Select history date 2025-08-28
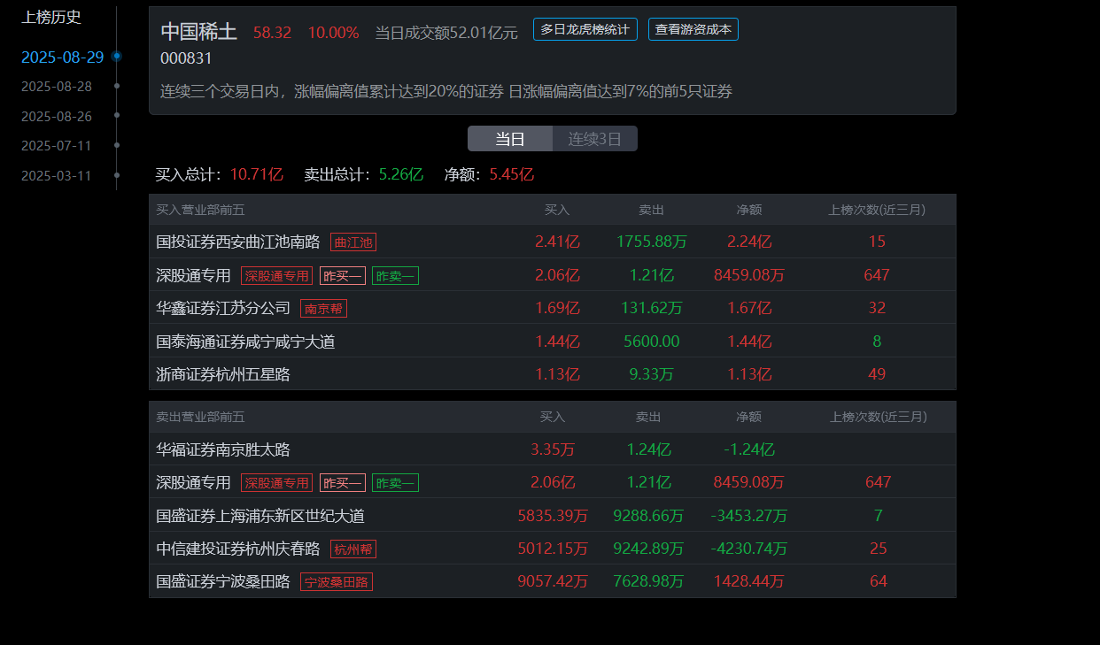 pyautogui.click(x=57, y=87)
